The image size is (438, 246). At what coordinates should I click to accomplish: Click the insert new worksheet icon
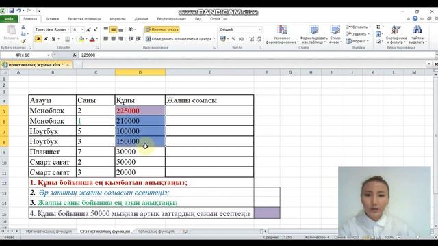coord(185,231)
